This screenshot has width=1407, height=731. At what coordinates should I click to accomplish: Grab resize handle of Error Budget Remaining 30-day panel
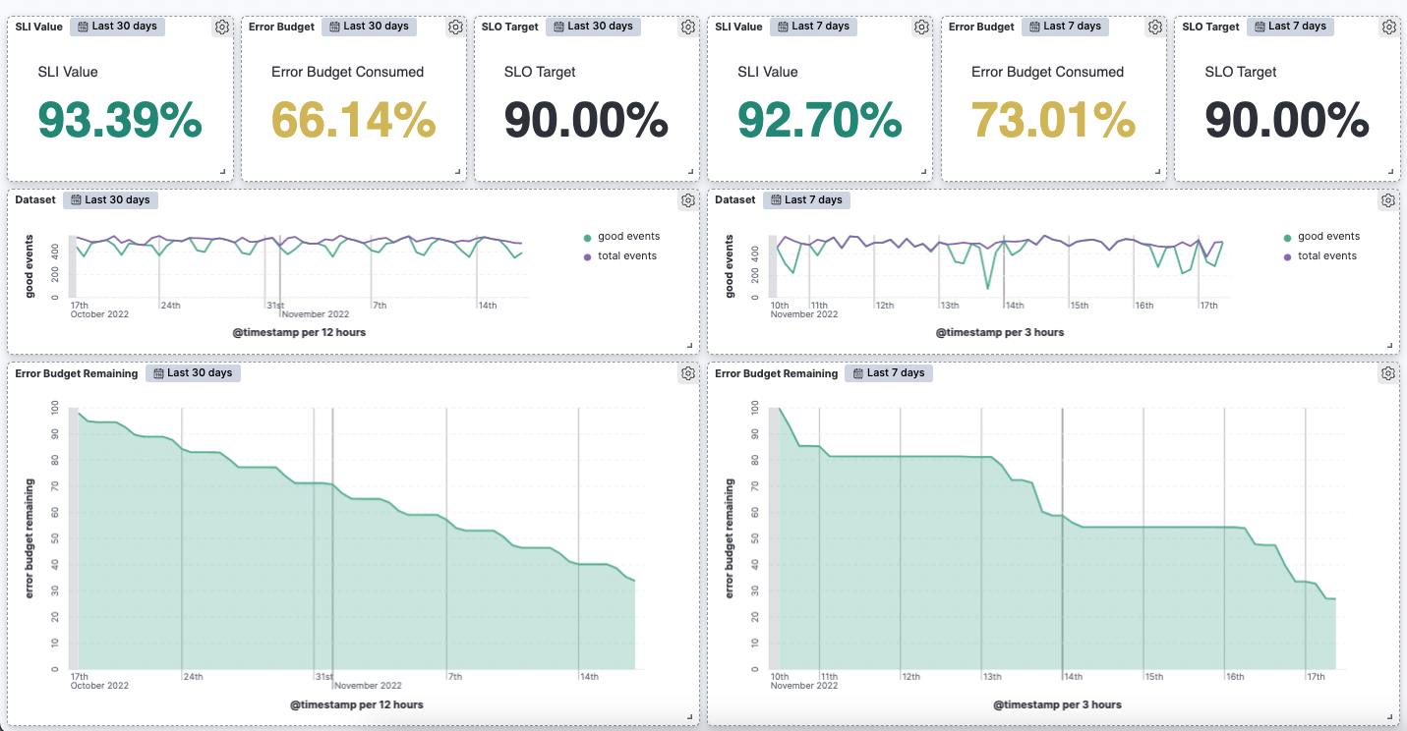[x=690, y=716]
